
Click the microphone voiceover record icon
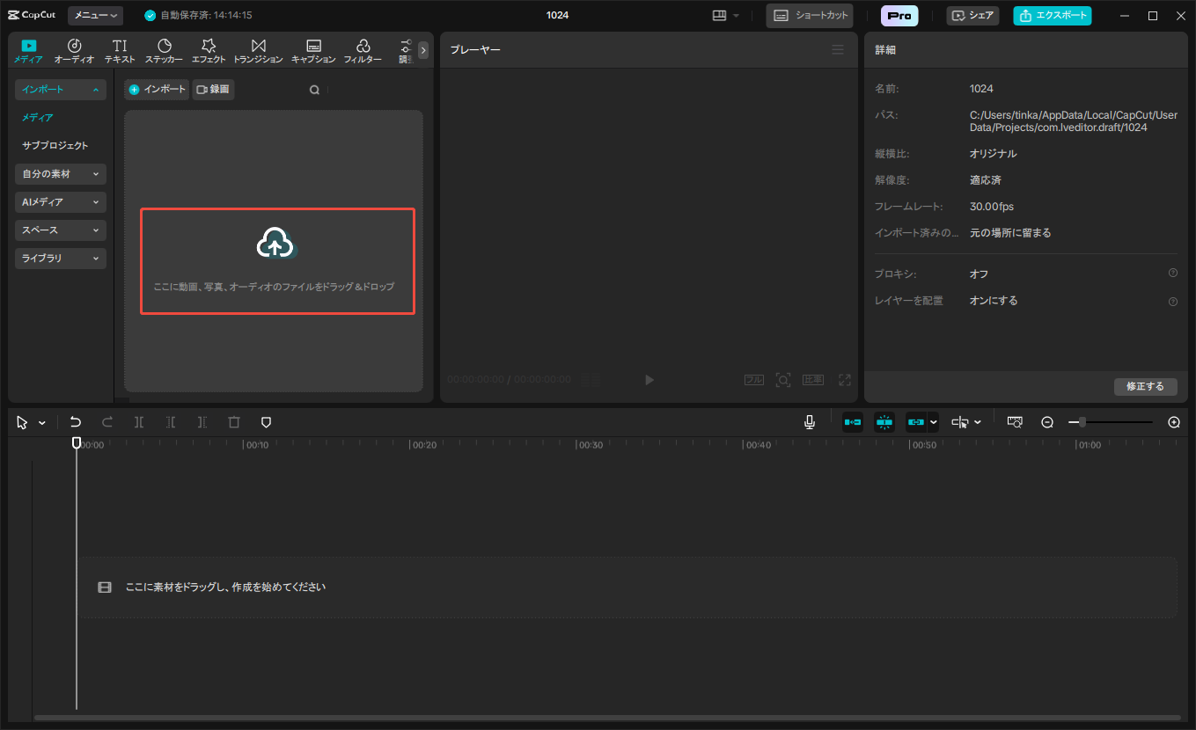809,422
